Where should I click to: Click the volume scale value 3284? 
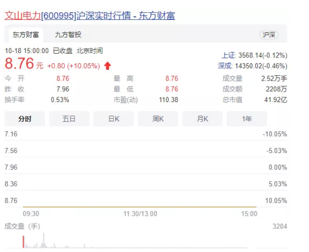(280, 226)
